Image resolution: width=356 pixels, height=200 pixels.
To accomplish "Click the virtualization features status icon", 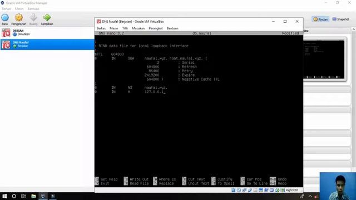I will [x=271, y=190].
